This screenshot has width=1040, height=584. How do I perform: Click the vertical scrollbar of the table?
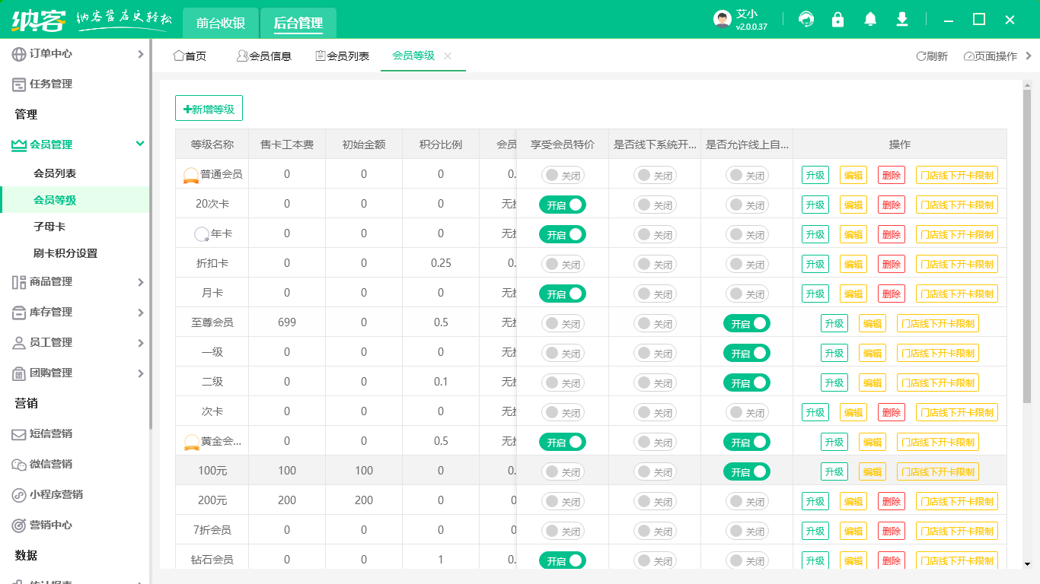click(x=1026, y=251)
